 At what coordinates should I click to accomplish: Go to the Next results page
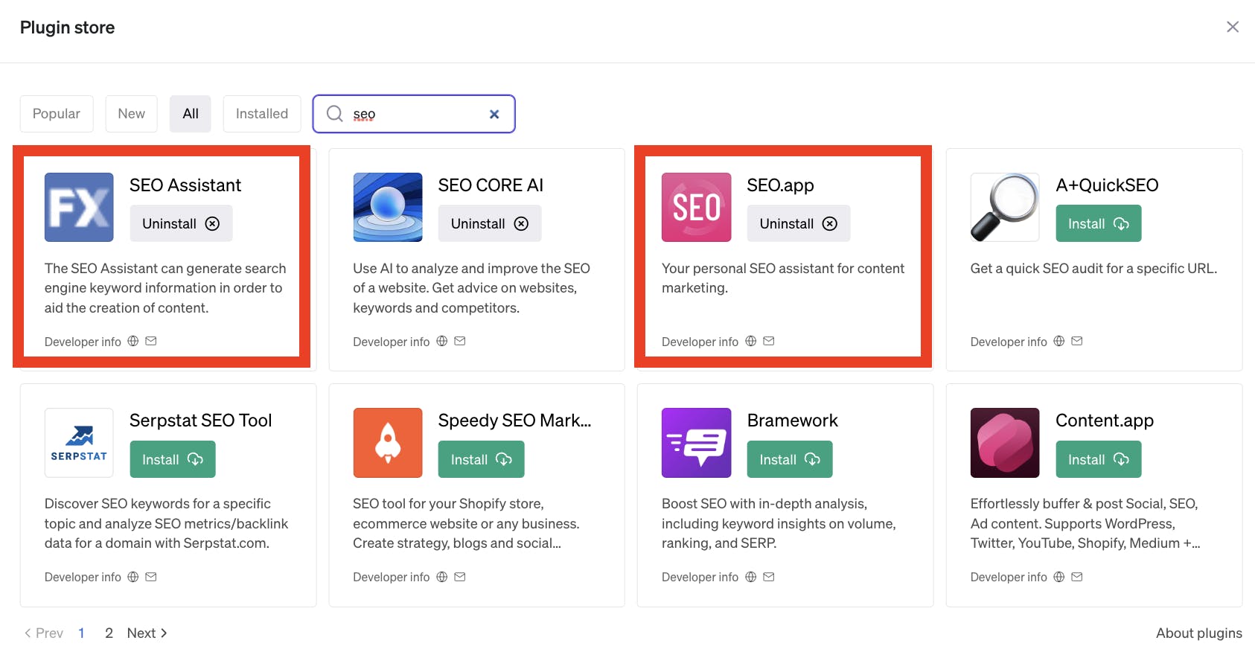[x=147, y=633]
